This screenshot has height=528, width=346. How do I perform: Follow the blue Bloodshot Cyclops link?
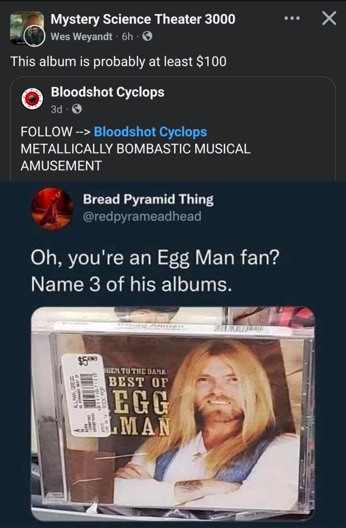click(x=150, y=131)
